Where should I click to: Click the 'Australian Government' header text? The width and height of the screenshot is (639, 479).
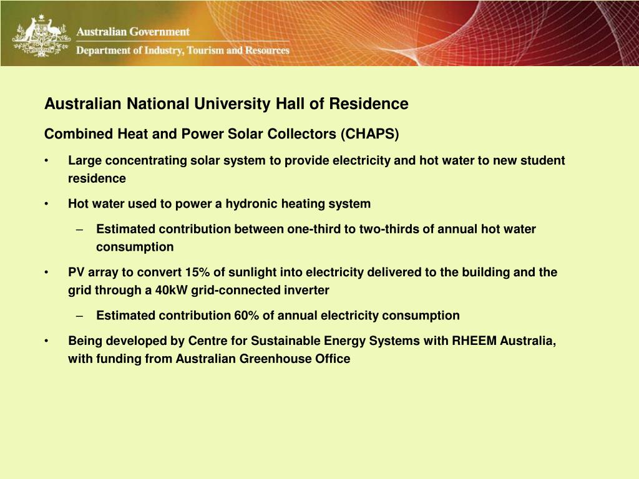coord(133,32)
